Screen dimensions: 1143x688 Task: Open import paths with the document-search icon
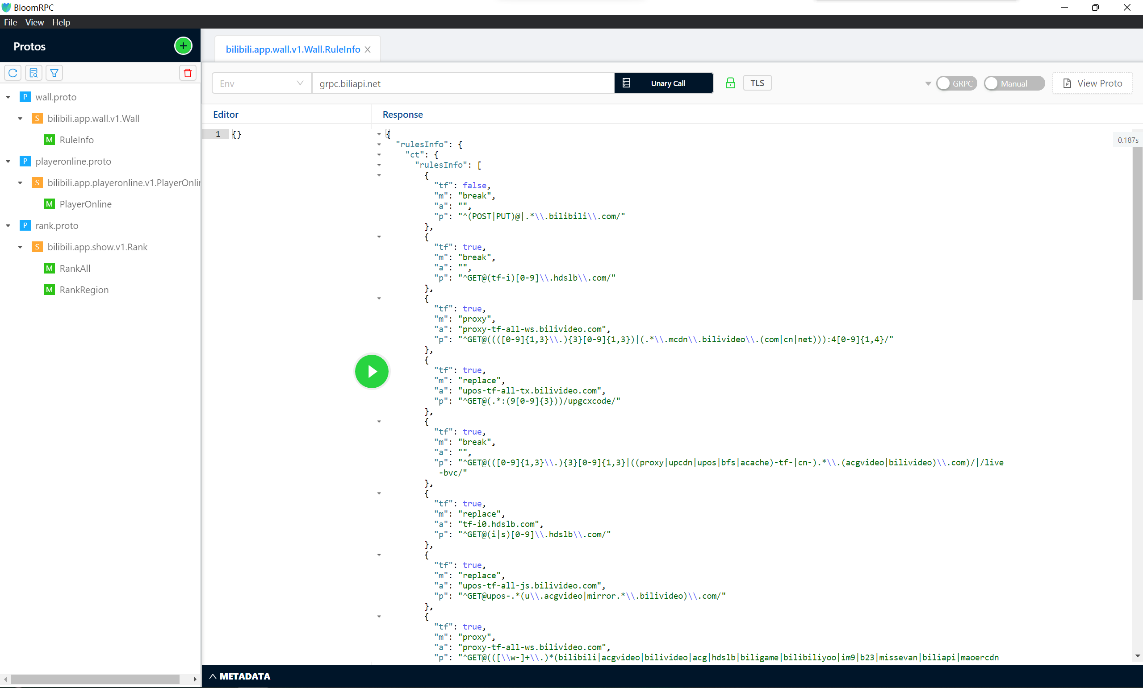click(x=33, y=73)
